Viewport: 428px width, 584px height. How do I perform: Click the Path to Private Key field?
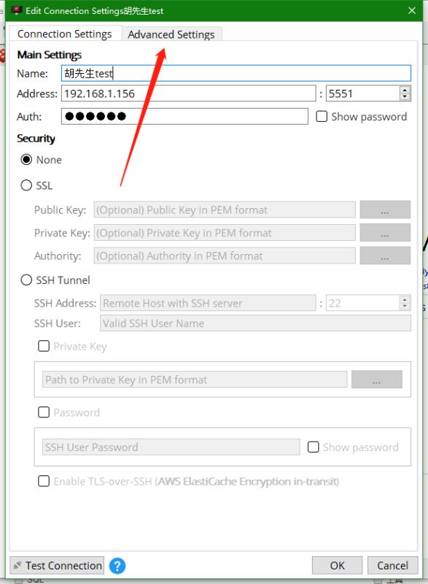(x=195, y=380)
